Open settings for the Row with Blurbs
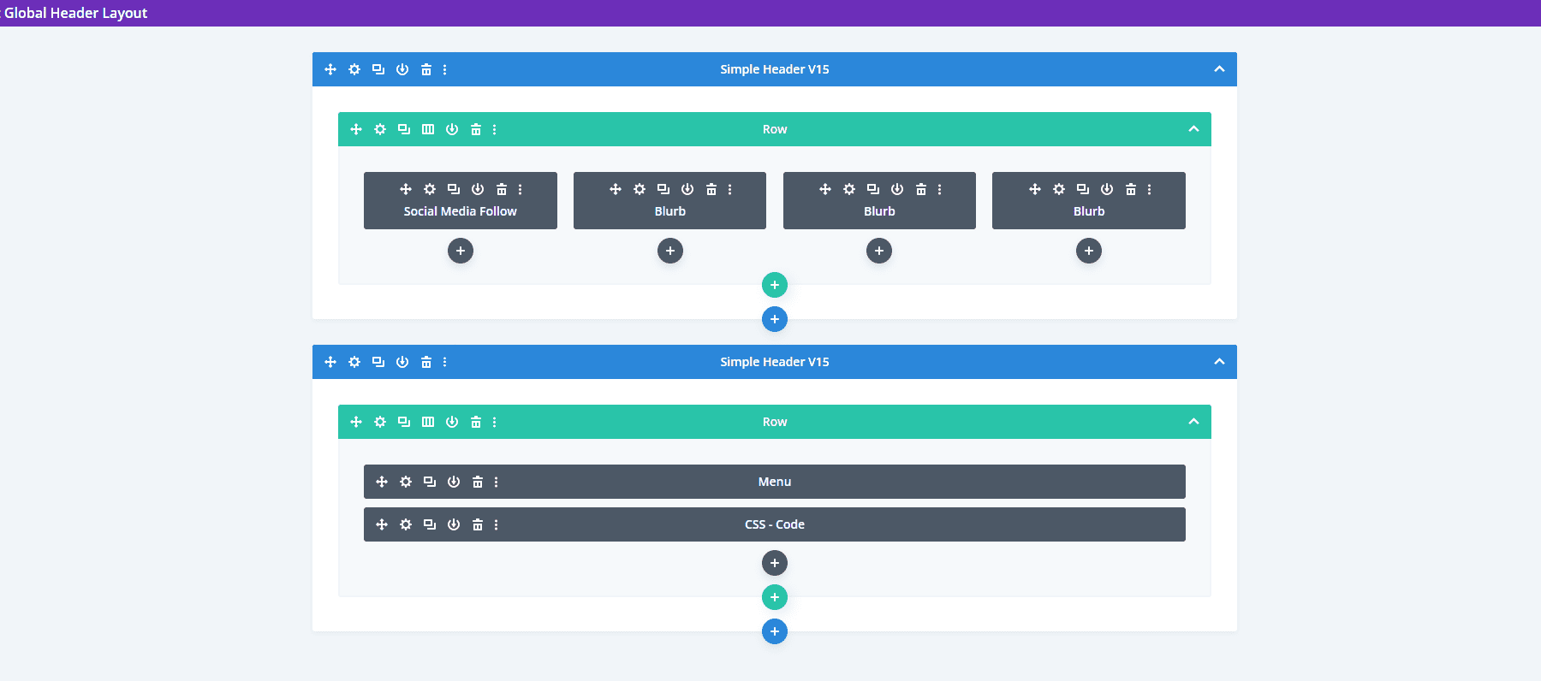This screenshot has width=1541, height=681. (x=380, y=129)
